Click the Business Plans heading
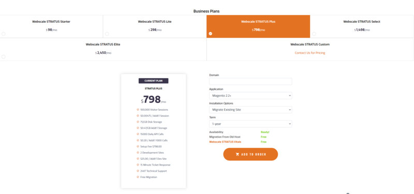Screen dimensions: 414x194 pyautogui.click(x=206, y=11)
